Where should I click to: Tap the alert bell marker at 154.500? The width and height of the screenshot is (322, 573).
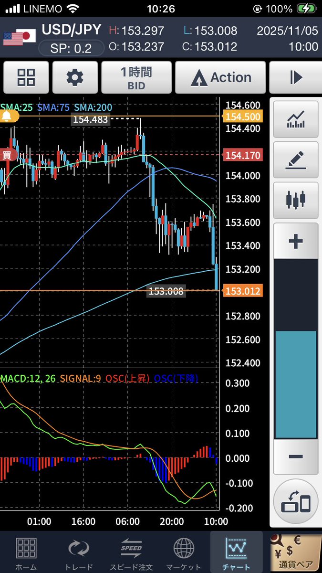tap(9, 116)
